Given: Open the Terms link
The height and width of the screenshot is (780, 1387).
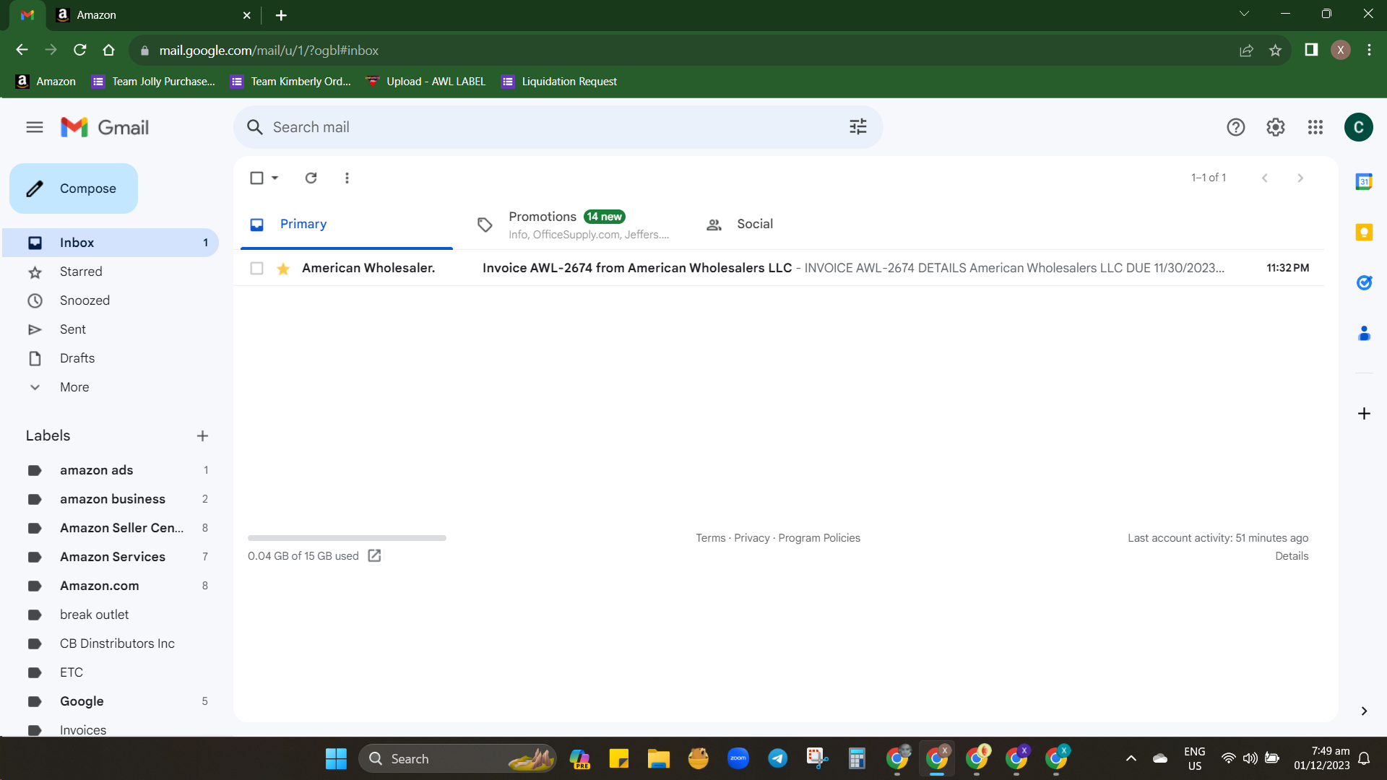Looking at the screenshot, I should tap(710, 538).
